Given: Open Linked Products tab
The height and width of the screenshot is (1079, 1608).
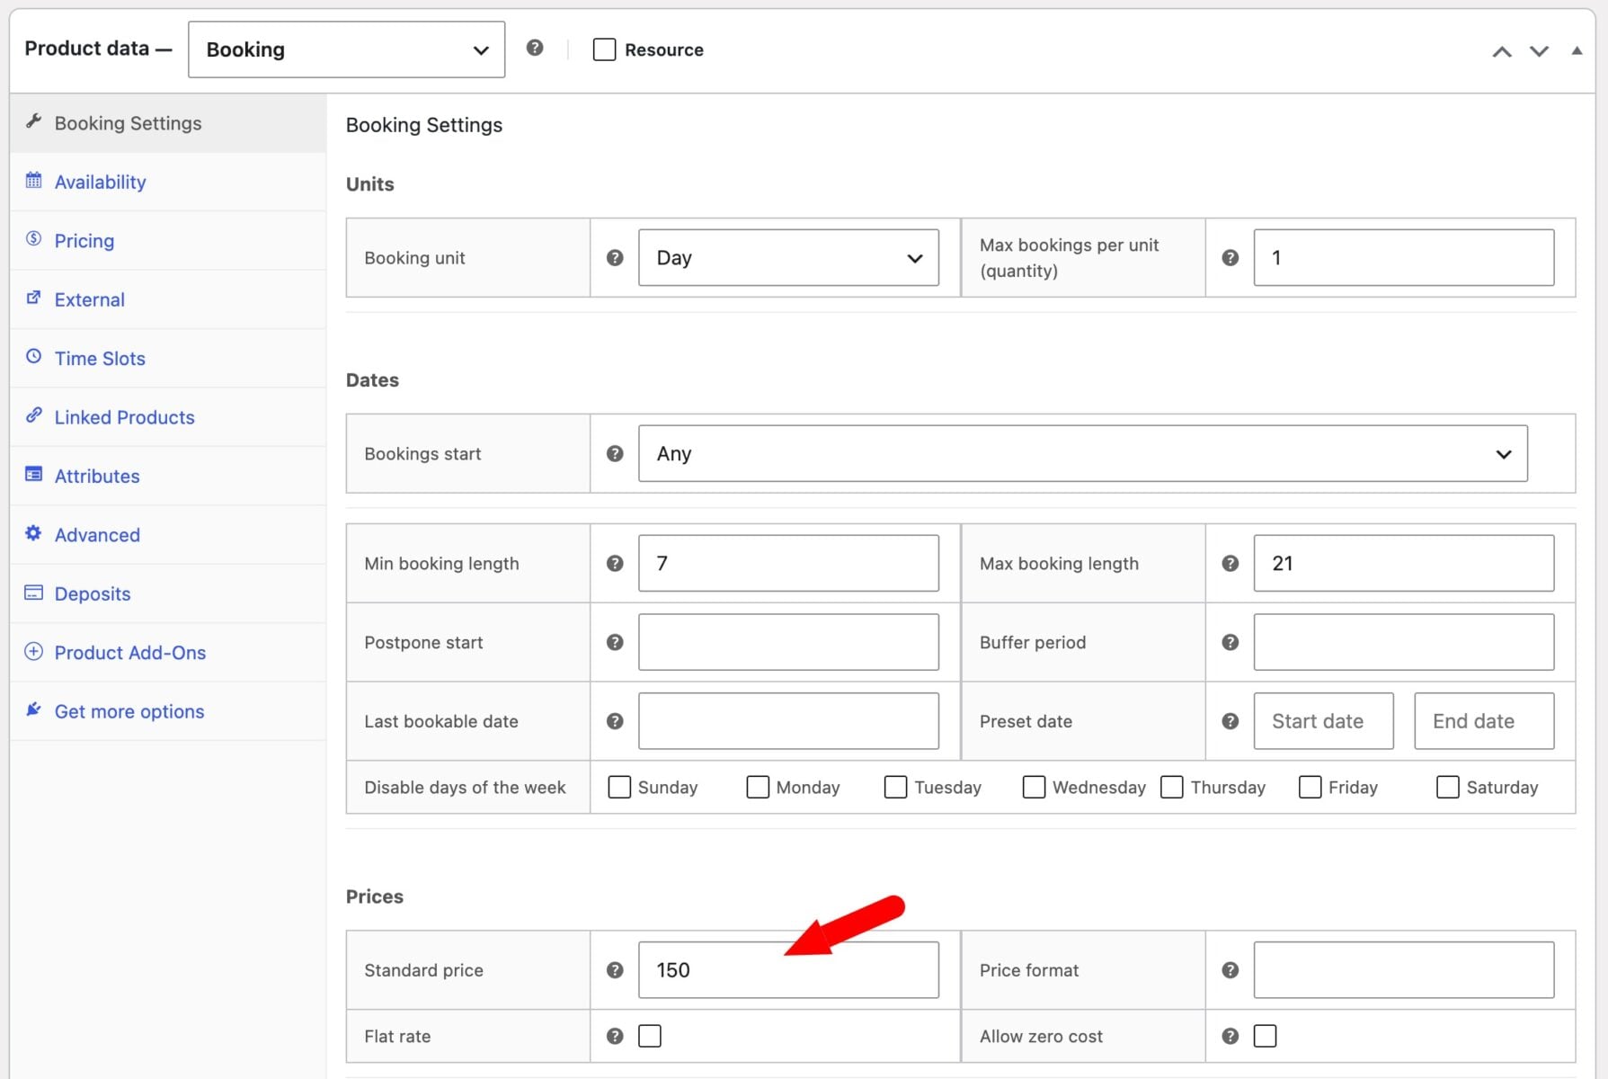Looking at the screenshot, I should pyautogui.click(x=167, y=417).
